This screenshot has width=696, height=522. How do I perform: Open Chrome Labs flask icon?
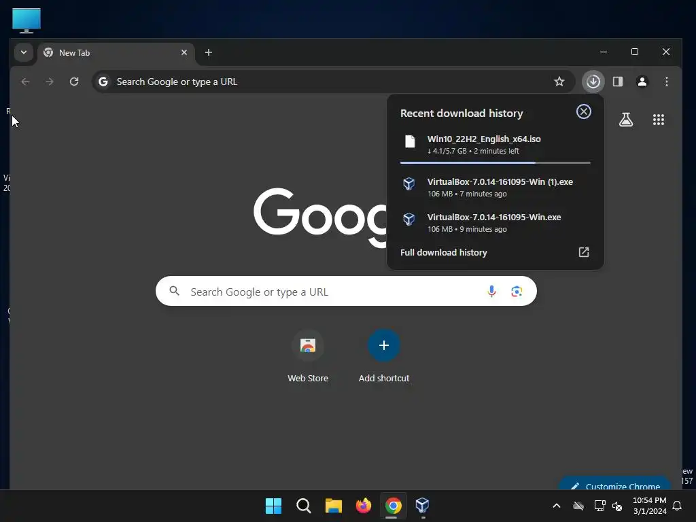(x=626, y=120)
